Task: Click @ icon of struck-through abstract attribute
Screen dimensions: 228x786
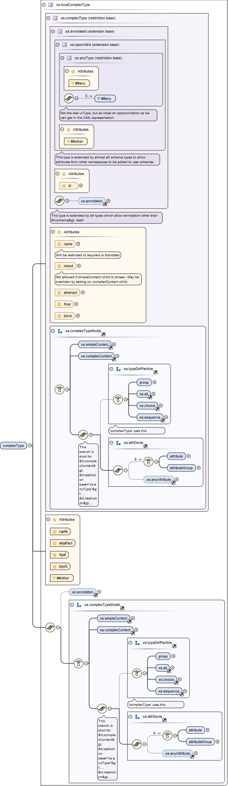Action: click(x=54, y=543)
